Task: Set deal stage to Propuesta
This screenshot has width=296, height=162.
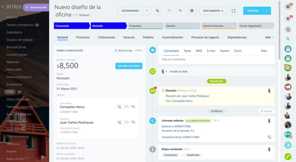Action: click(x=145, y=26)
